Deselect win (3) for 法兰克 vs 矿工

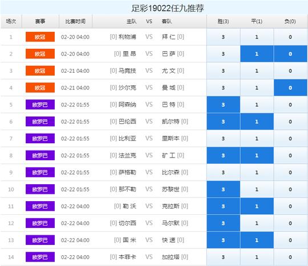[224, 155]
